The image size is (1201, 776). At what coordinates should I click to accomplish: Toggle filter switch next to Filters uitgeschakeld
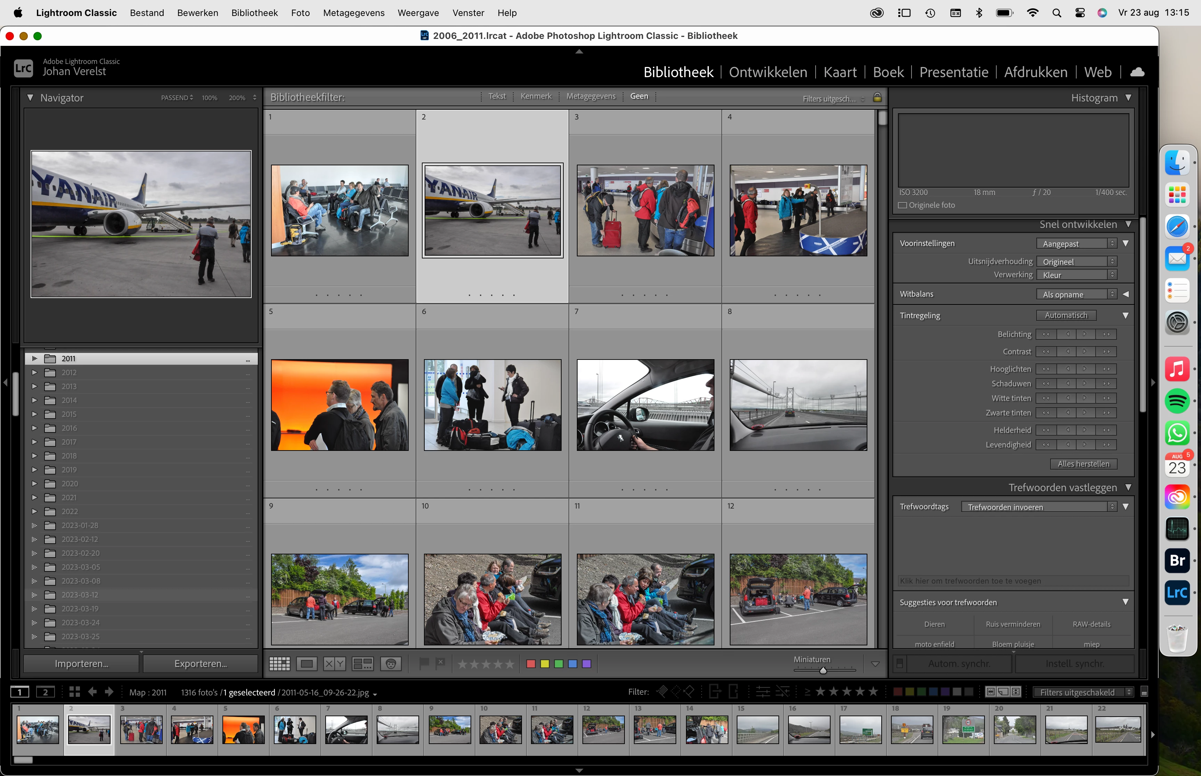[1144, 692]
